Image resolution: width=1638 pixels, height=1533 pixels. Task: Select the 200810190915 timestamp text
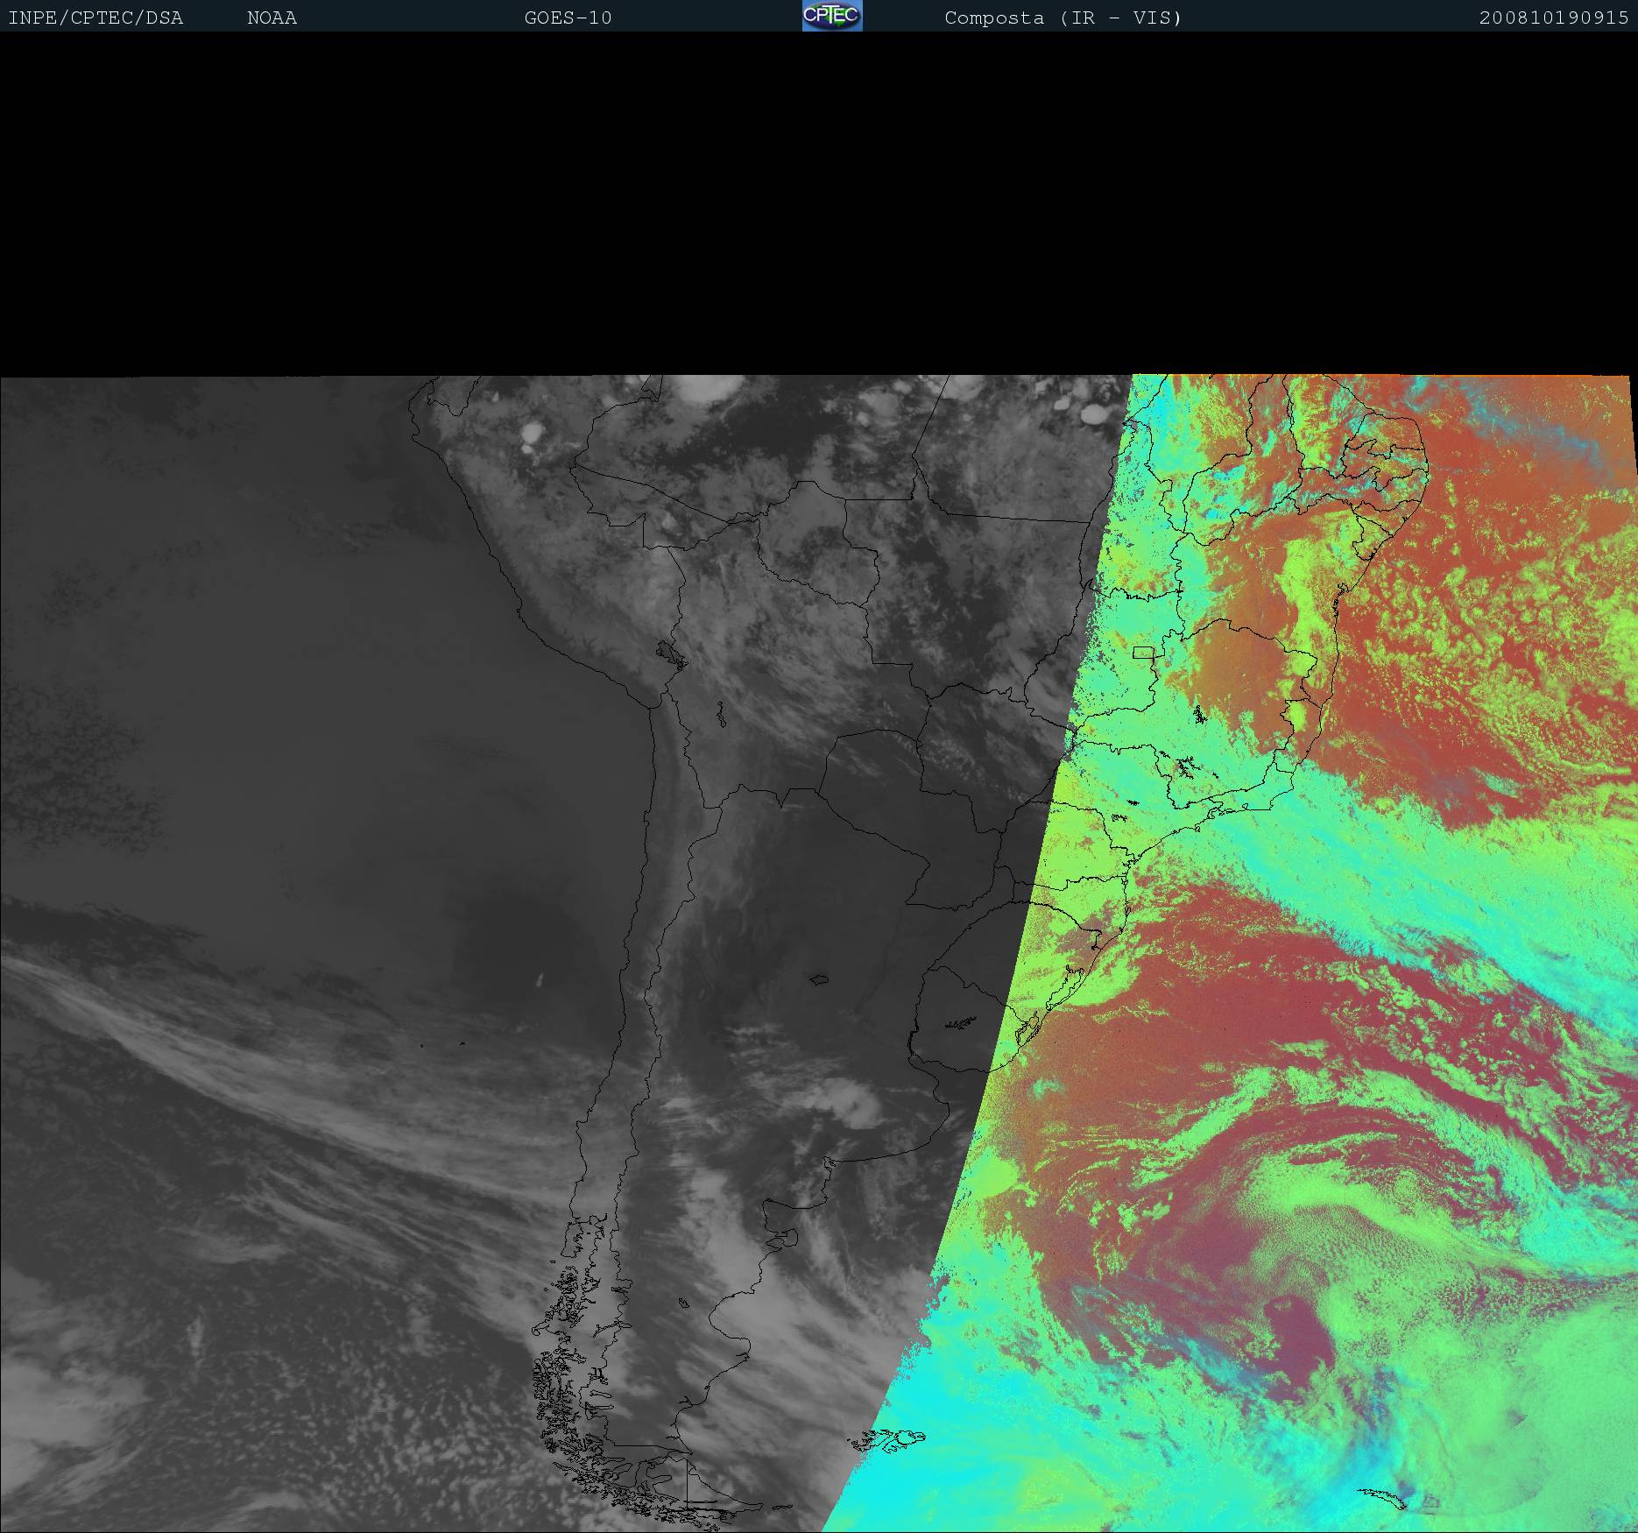click(x=1553, y=18)
